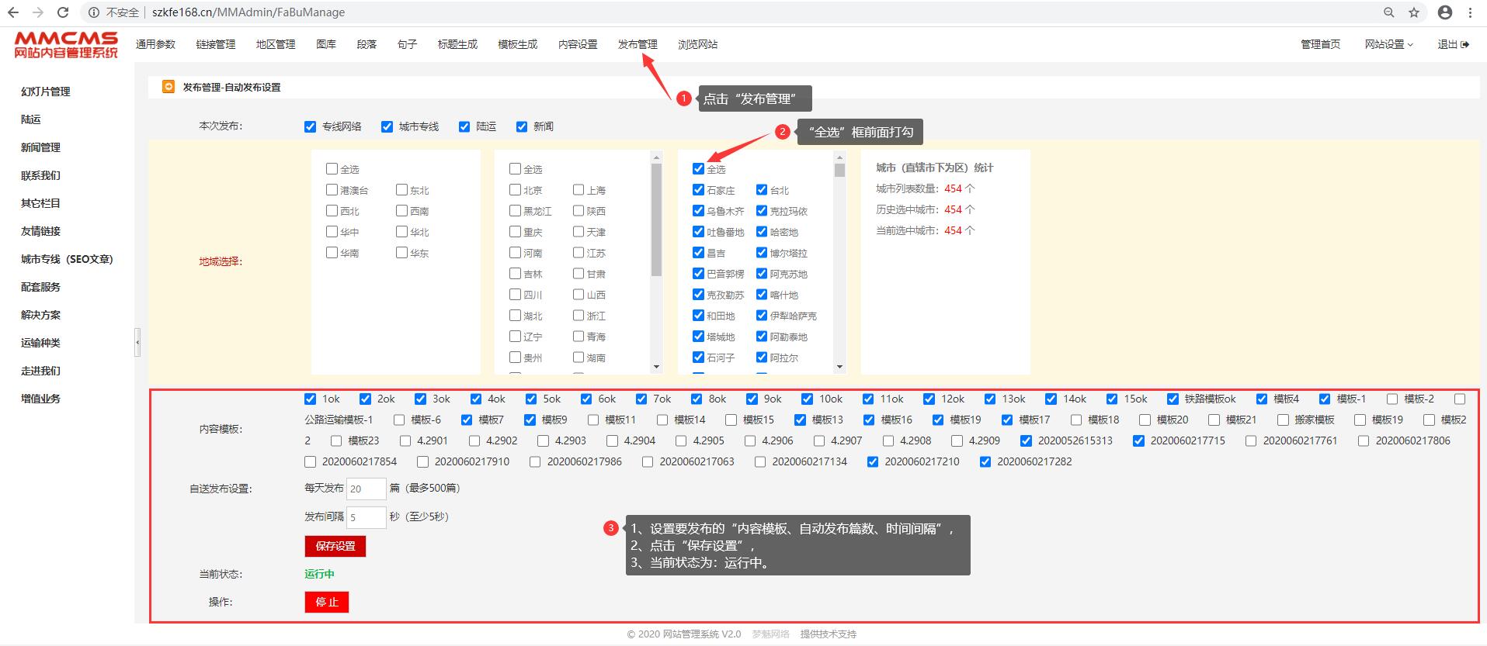Viewport: 1487px width, 646px height.
Task: Go back to the previous browser page
Action: (x=13, y=12)
